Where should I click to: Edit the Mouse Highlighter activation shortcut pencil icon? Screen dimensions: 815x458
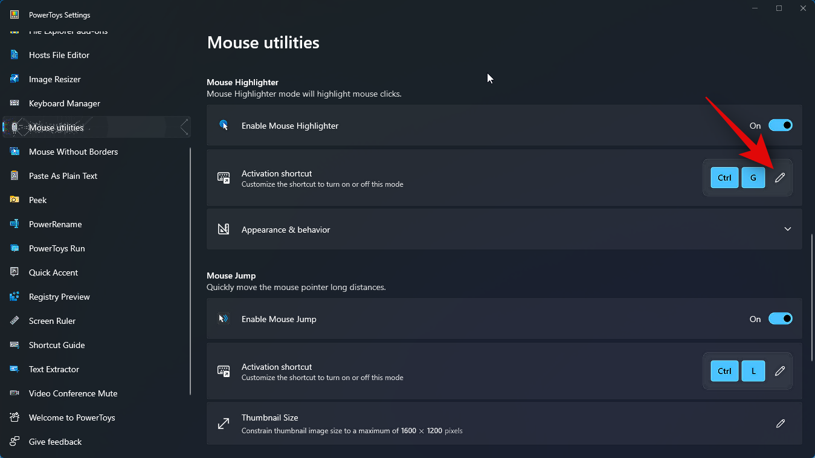point(780,177)
